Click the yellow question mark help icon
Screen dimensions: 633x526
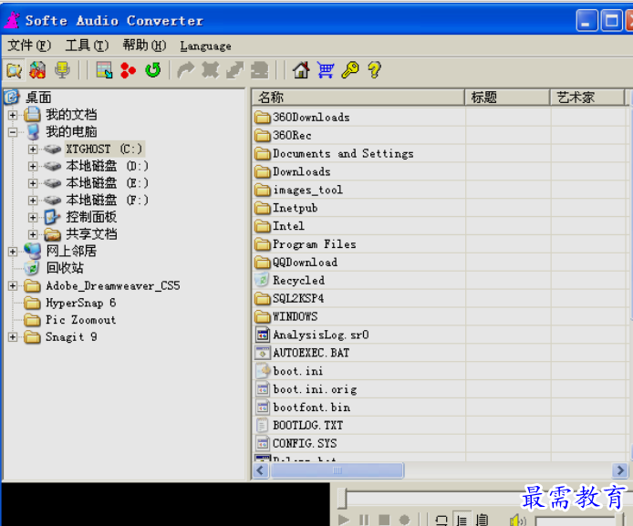(374, 70)
